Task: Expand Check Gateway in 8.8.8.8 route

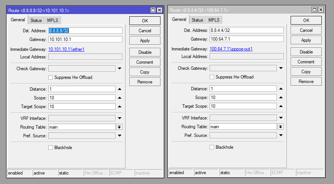Action: pyautogui.click(x=120, y=68)
